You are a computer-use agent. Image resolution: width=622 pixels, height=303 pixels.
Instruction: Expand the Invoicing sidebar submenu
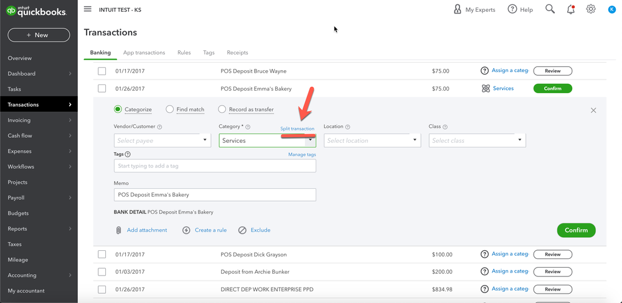point(70,120)
